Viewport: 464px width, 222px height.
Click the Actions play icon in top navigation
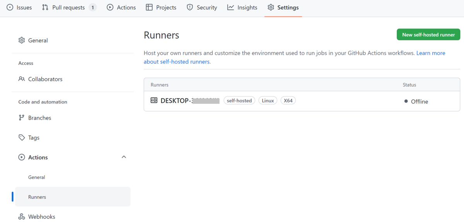[110, 7]
